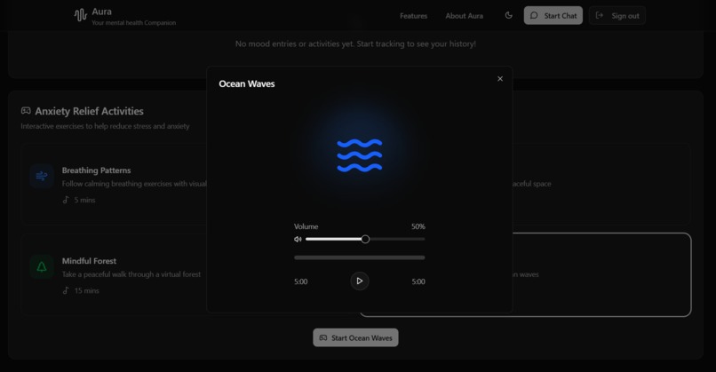Click the 15 mins duration text
Viewport: 716px width, 372px height.
tap(86, 290)
